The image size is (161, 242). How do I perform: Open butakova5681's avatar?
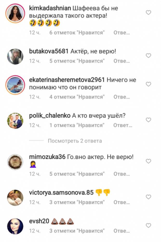15,56
